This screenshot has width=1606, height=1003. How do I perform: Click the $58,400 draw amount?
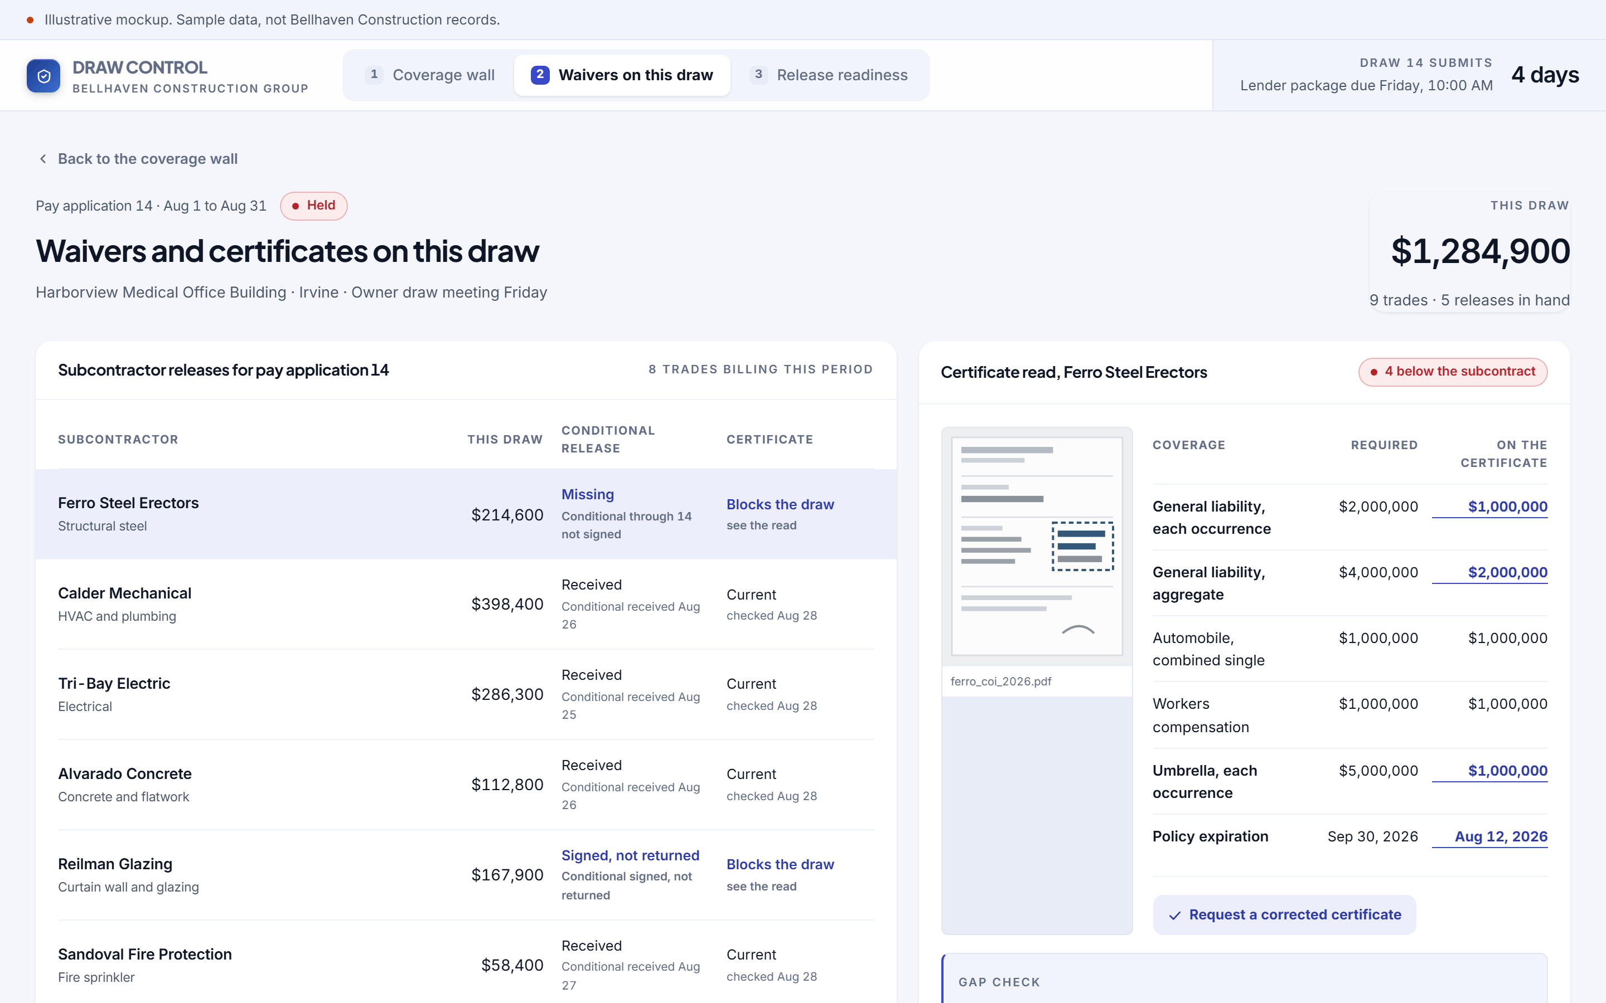(512, 965)
